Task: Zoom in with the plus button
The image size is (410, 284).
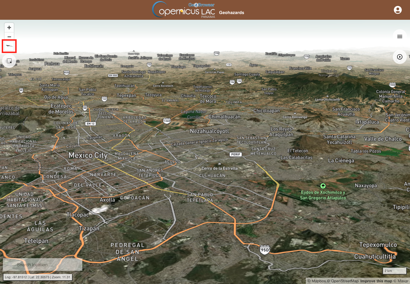Action: tap(9, 28)
